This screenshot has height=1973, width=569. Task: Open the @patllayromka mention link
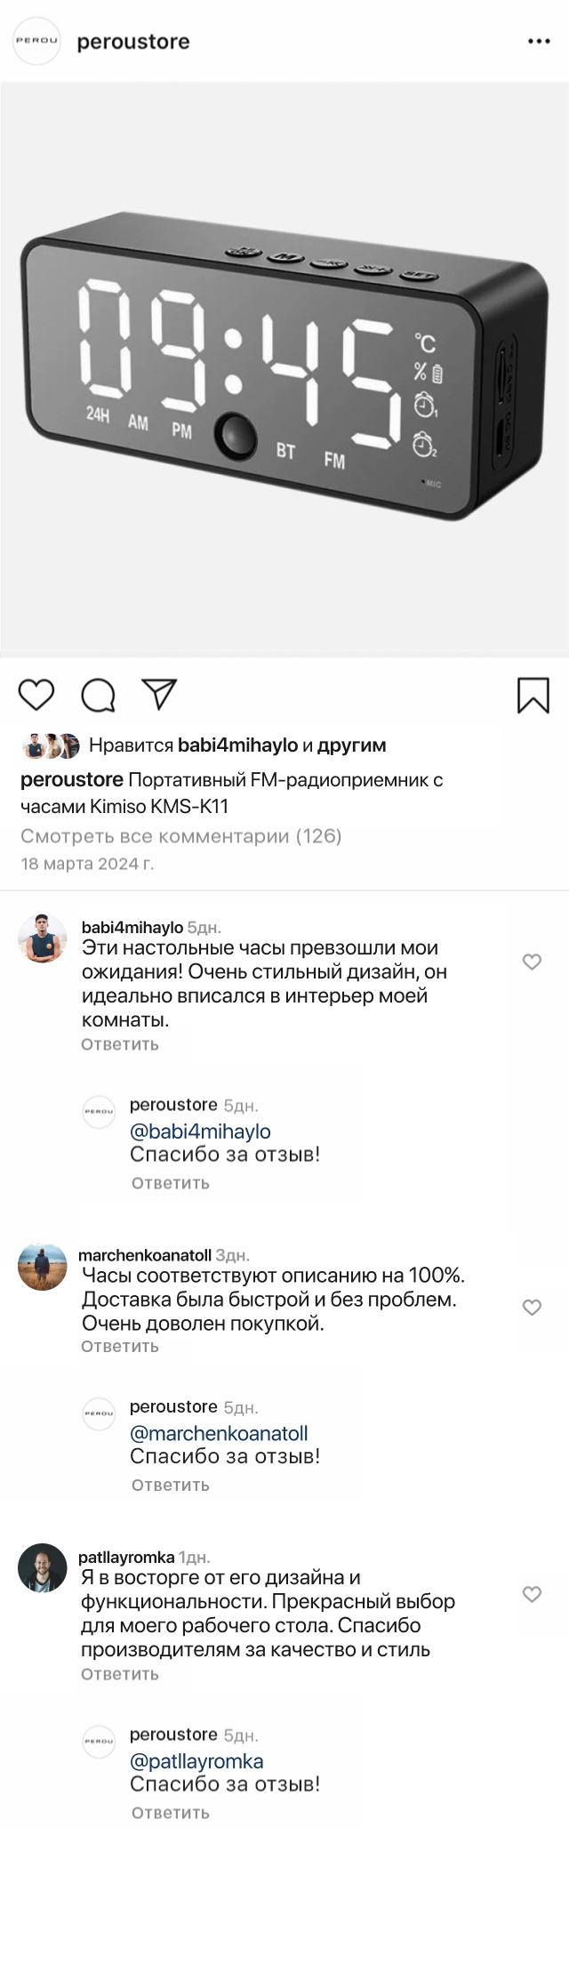tap(196, 1761)
